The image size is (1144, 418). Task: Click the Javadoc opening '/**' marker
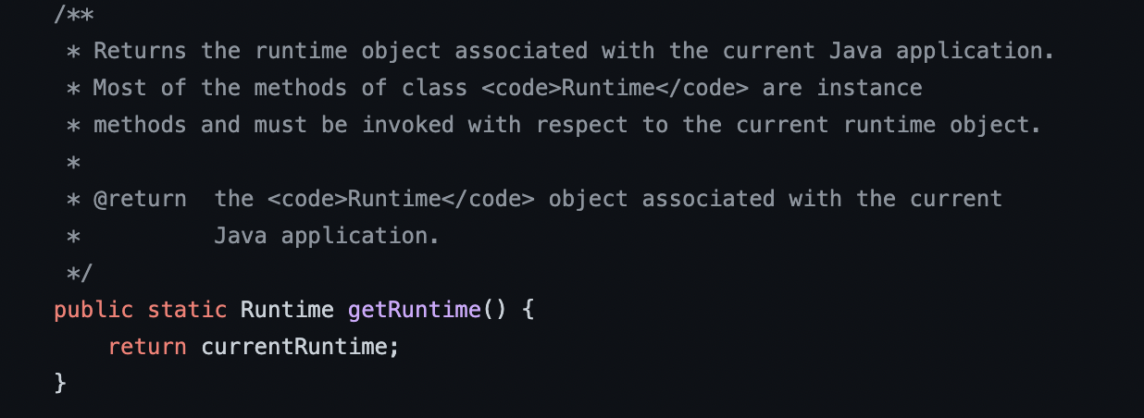tap(74, 15)
